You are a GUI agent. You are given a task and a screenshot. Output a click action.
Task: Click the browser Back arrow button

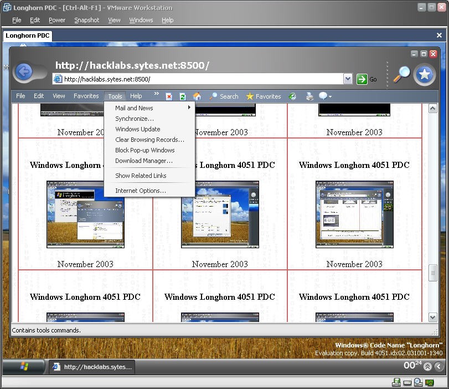pos(24,71)
